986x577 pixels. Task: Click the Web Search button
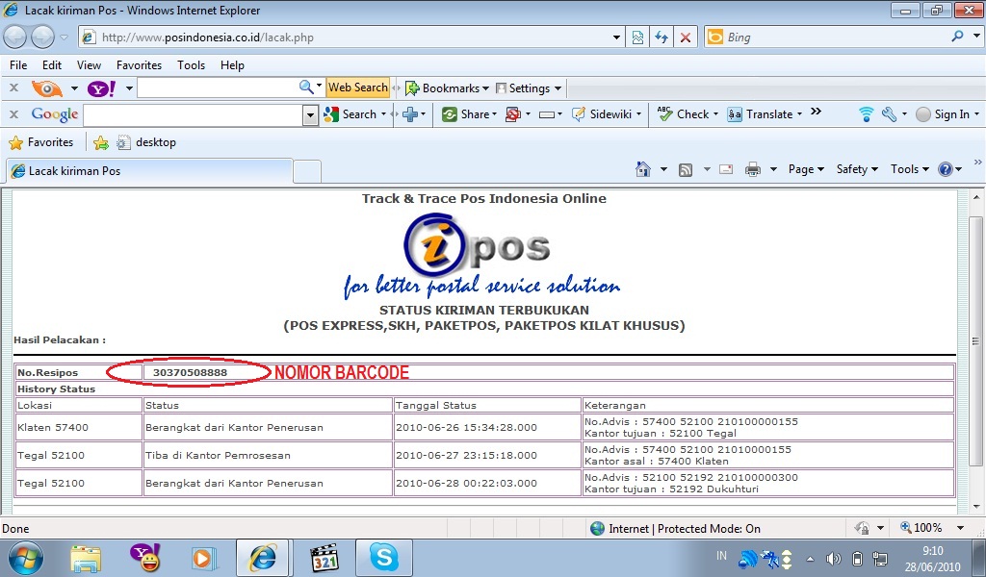click(358, 88)
